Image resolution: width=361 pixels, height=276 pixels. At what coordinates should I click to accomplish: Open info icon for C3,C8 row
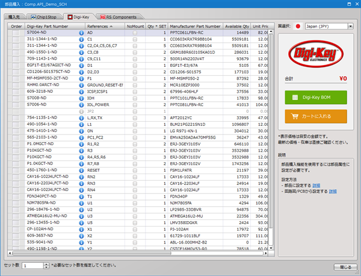tap(81, 52)
